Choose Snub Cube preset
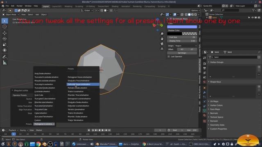 click(x=39, y=95)
